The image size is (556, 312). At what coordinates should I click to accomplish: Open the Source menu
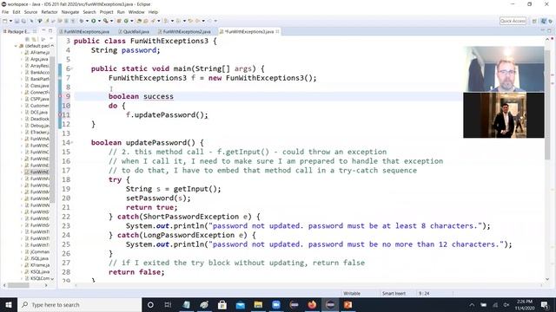pyautogui.click(x=30, y=12)
